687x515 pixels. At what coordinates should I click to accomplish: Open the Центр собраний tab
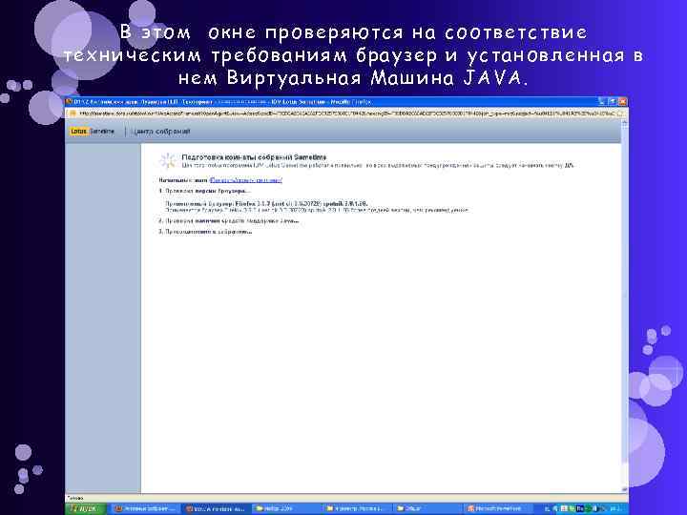pyautogui.click(x=161, y=132)
